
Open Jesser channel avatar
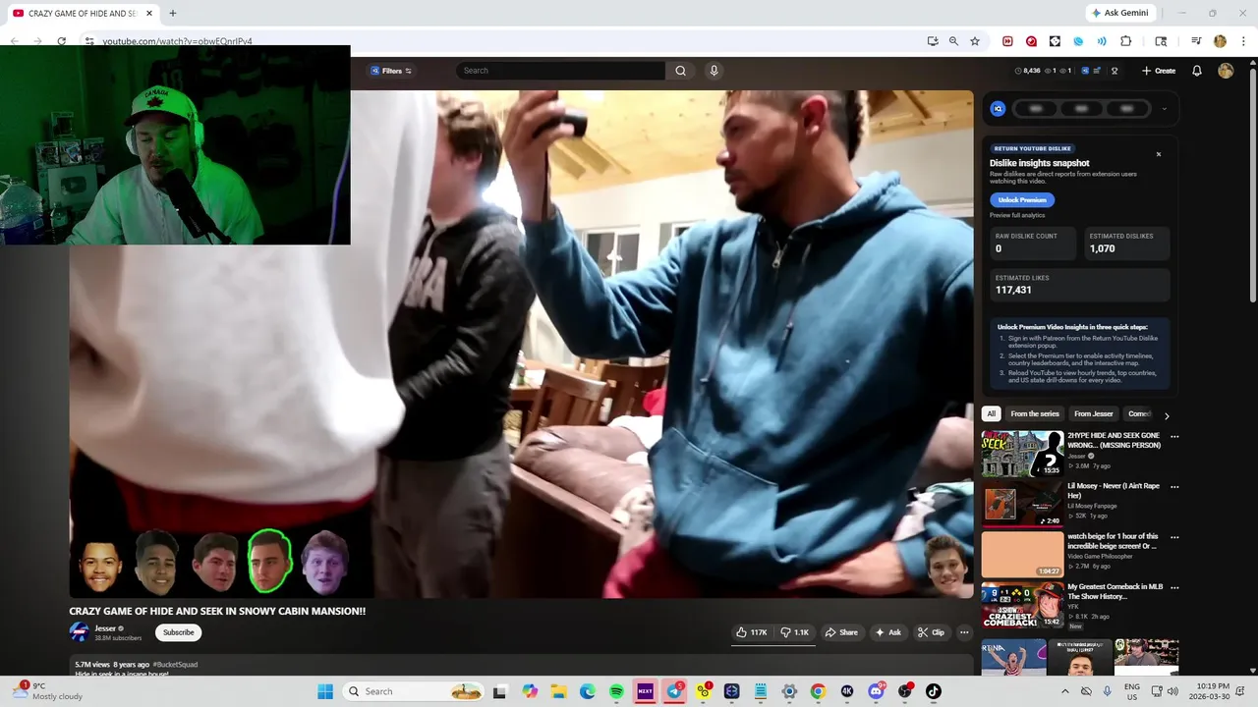click(79, 632)
